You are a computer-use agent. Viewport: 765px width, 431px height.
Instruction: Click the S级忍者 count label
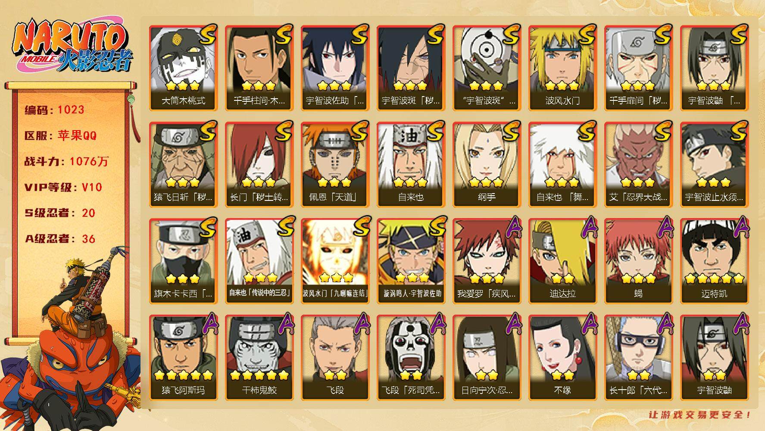pos(60,213)
